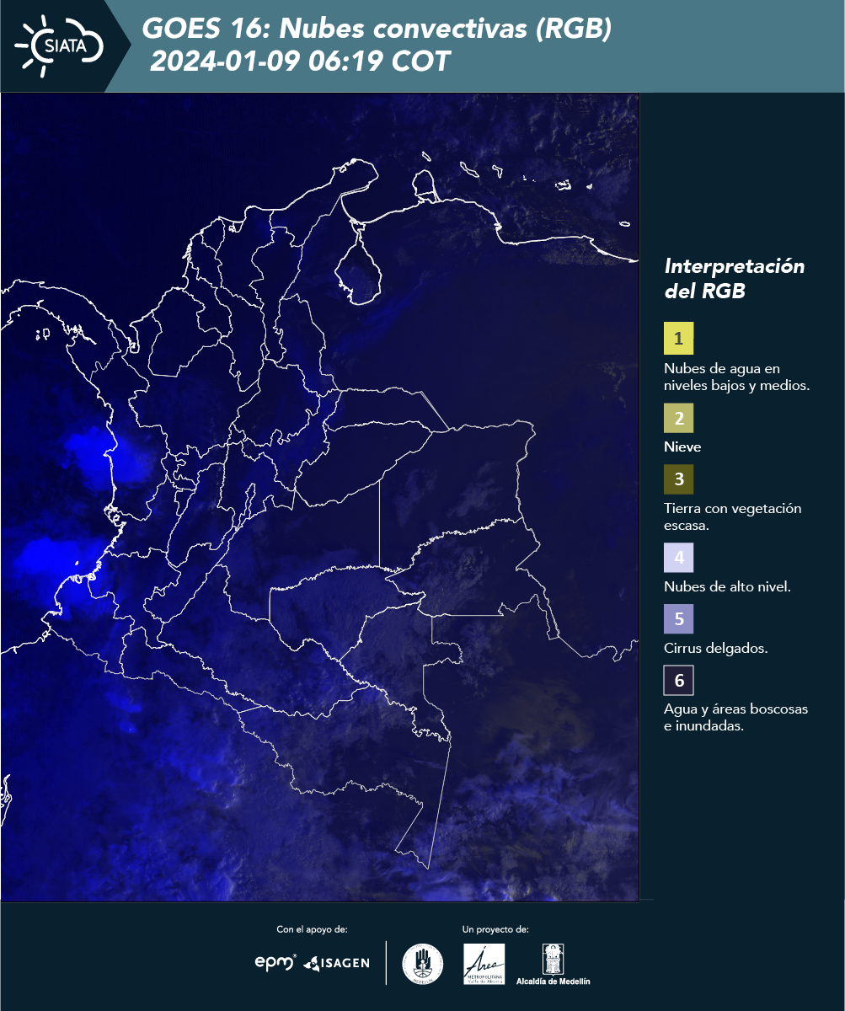This screenshot has width=845, height=1011.
Task: Click the ISAGEN logo in footer
Action: pyautogui.click(x=336, y=962)
